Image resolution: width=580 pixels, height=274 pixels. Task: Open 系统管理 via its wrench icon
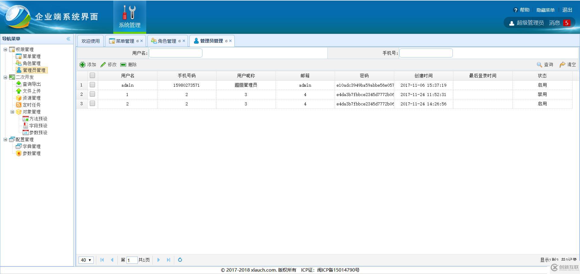point(129,13)
